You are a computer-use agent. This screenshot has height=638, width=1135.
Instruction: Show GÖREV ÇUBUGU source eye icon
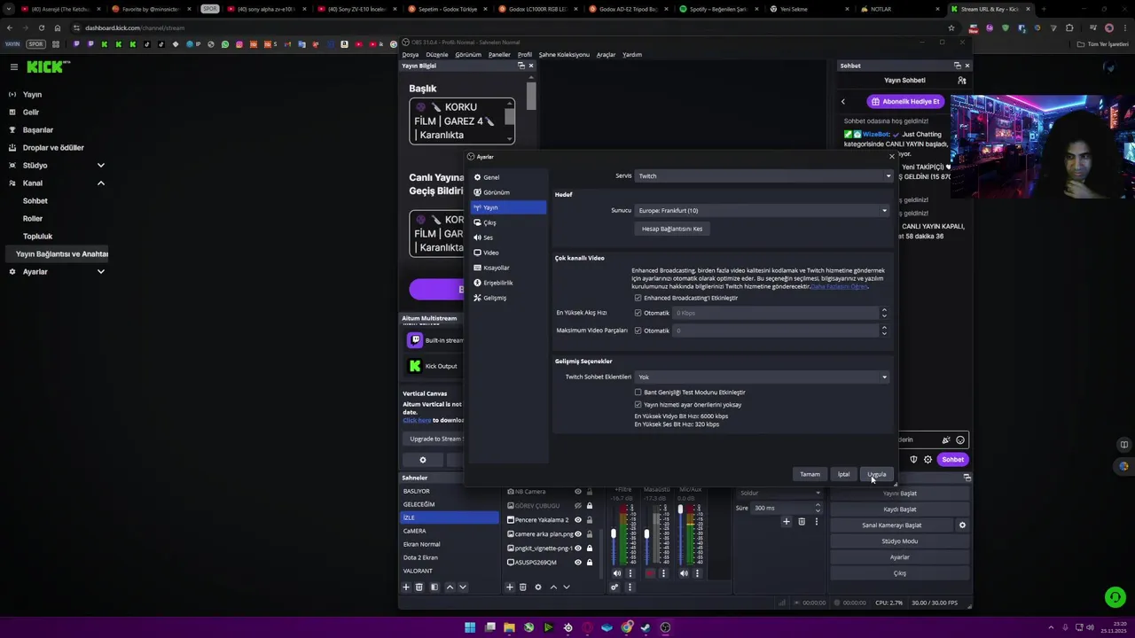pyautogui.click(x=578, y=506)
